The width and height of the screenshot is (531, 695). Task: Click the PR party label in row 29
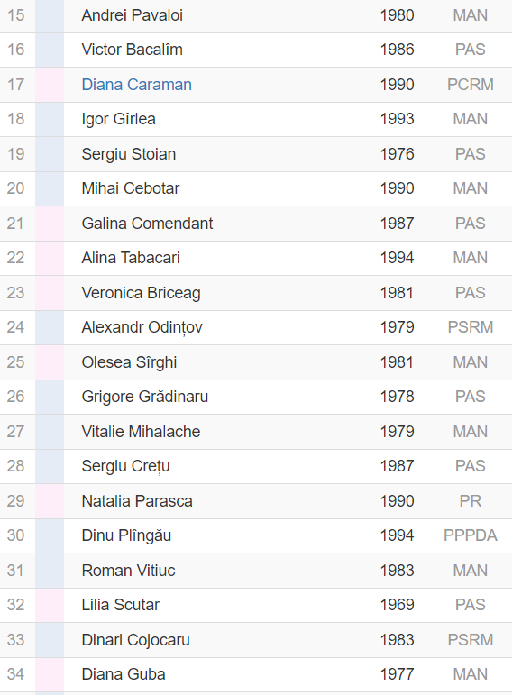pos(471,501)
